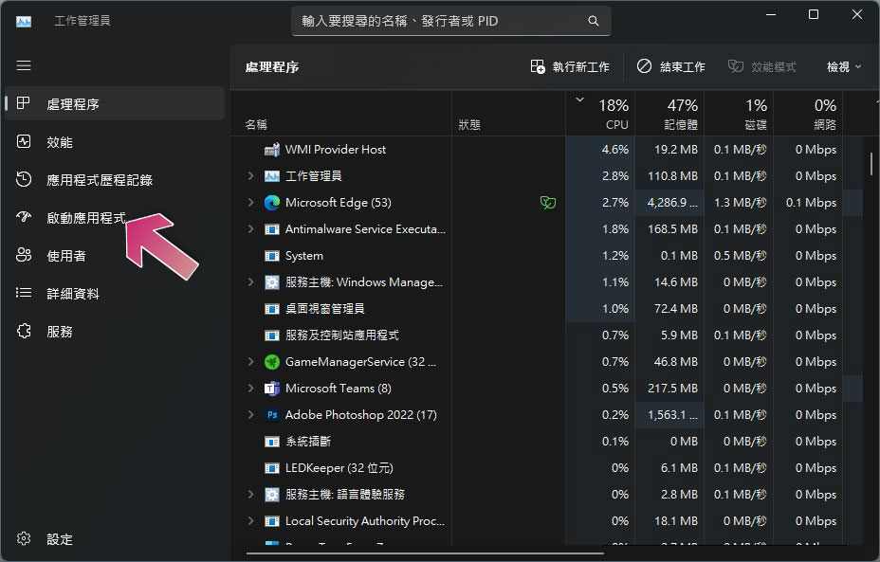The image size is (880, 562).
Task: Click the horizontal scrollbar at bottom
Action: (425, 553)
